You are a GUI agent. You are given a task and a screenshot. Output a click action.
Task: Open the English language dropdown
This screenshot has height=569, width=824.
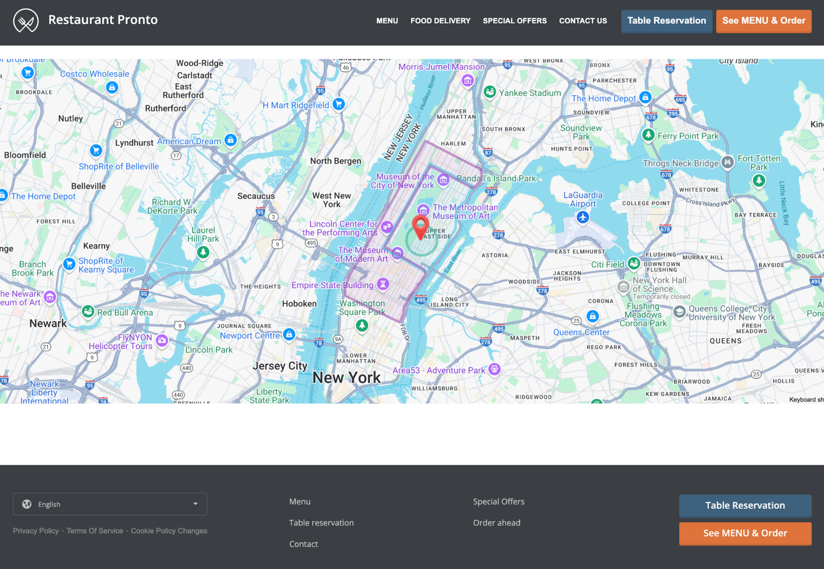click(x=110, y=504)
